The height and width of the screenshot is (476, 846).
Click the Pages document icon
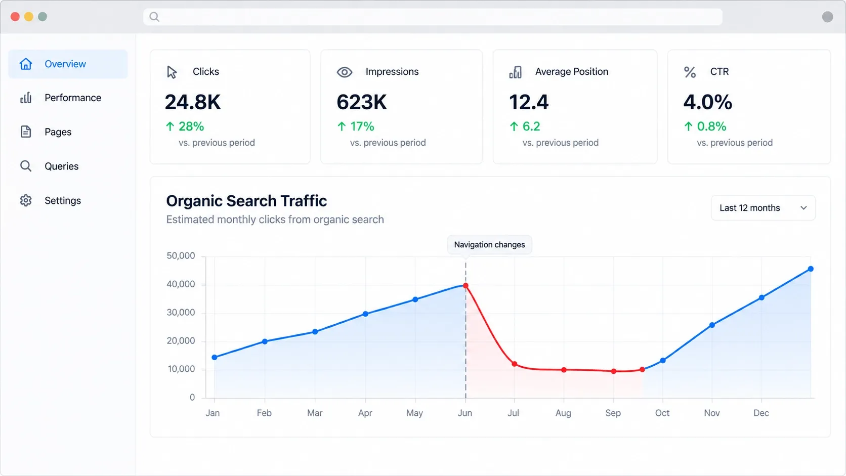pyautogui.click(x=26, y=132)
